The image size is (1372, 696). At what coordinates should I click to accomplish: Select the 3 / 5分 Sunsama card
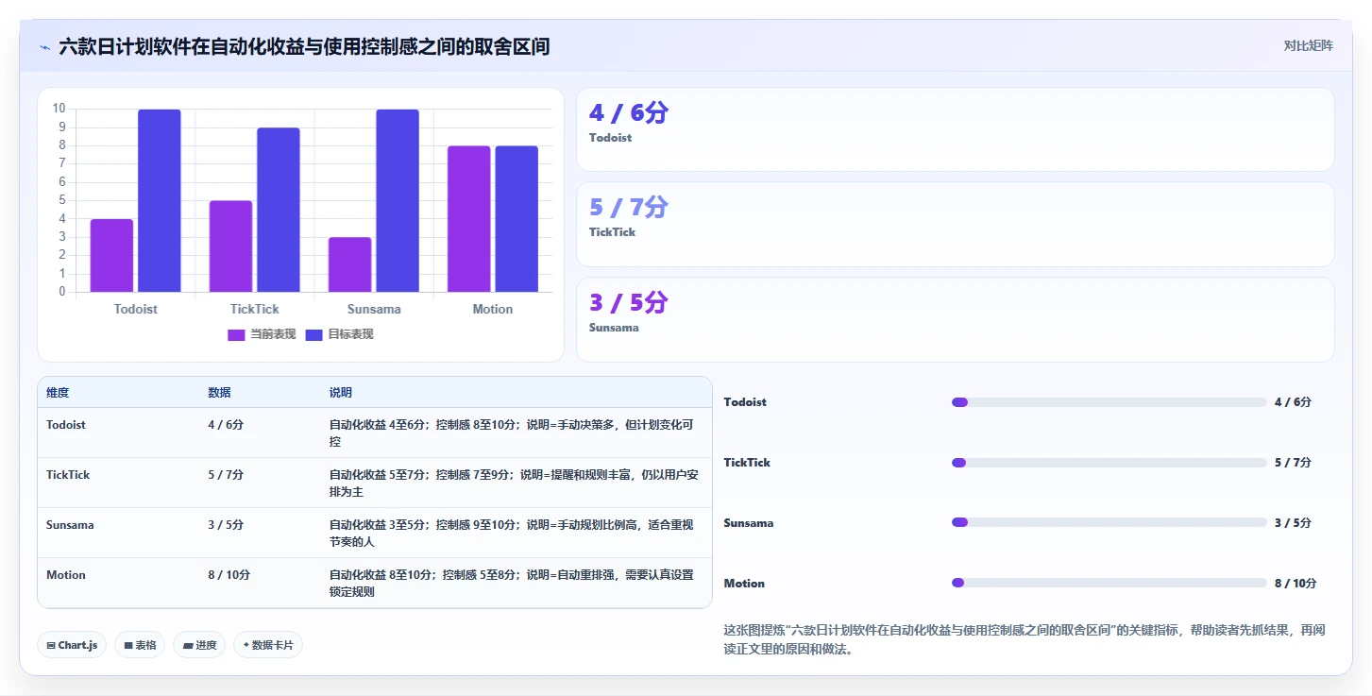click(955, 319)
